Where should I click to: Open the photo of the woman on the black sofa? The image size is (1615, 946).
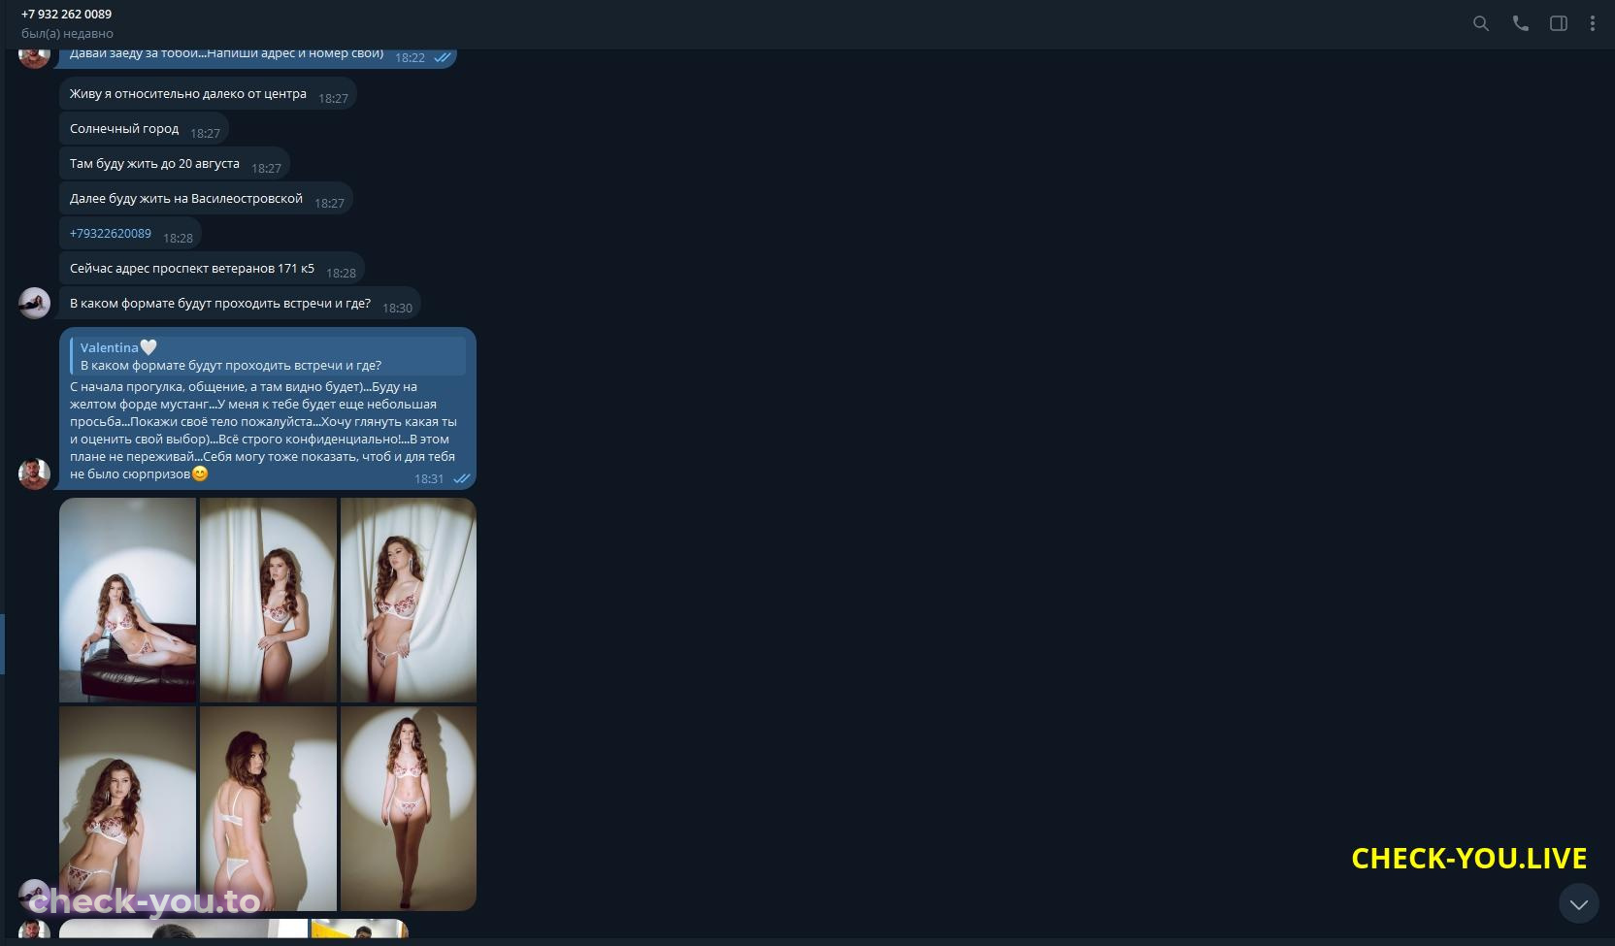click(127, 600)
